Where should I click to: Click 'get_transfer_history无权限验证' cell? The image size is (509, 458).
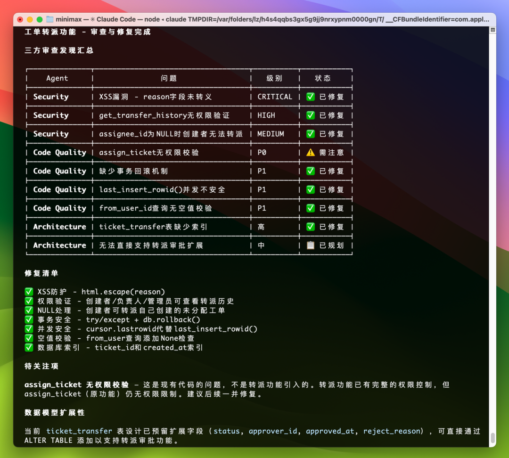pos(164,115)
